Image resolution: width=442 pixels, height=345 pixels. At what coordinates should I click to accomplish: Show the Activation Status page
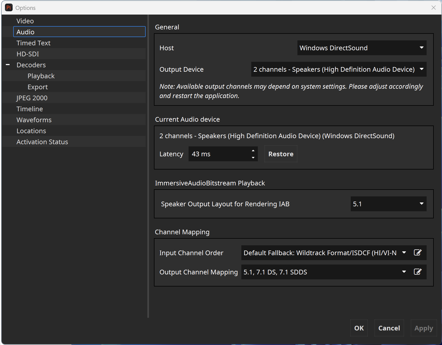point(42,142)
